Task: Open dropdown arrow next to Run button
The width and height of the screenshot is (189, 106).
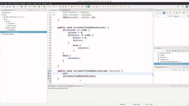Action: (37, 6)
